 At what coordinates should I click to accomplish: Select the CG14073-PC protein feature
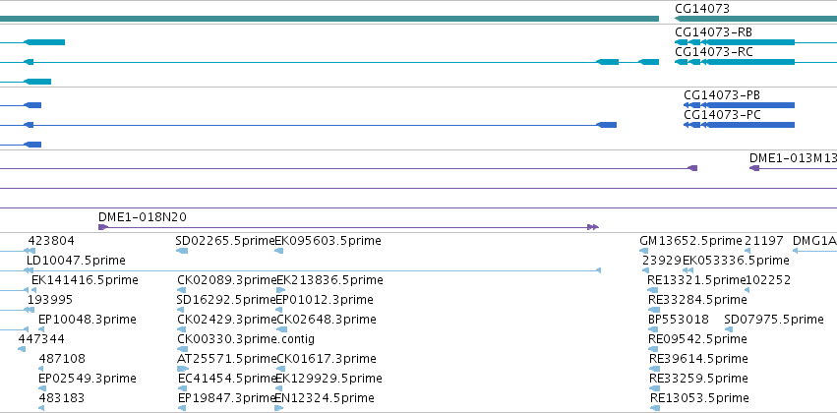pos(740,125)
